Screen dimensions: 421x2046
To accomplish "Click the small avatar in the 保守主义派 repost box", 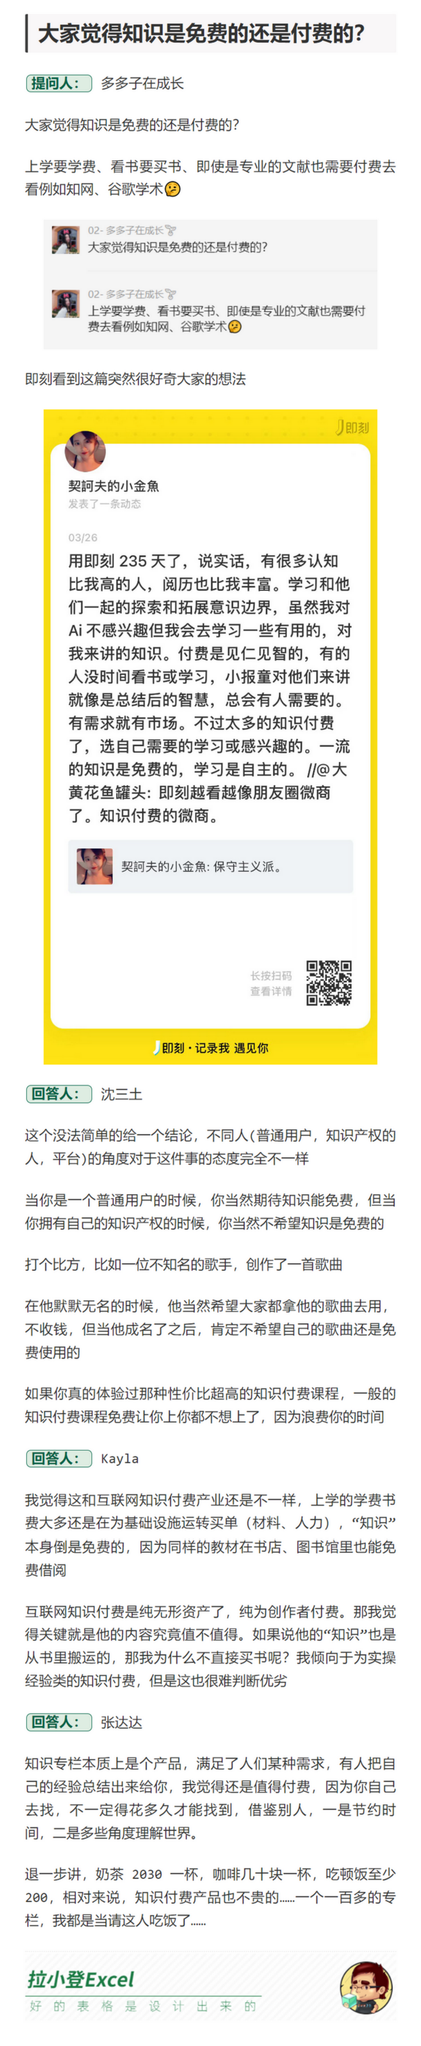I will 94,867.
